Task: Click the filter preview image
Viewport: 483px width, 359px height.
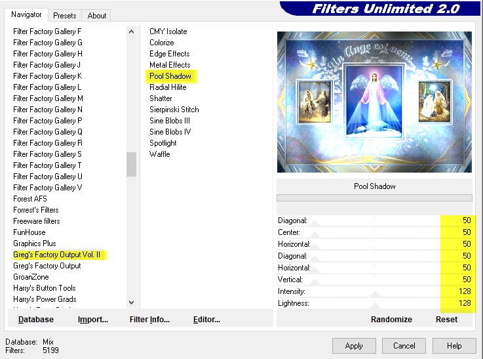Action: coord(374,102)
